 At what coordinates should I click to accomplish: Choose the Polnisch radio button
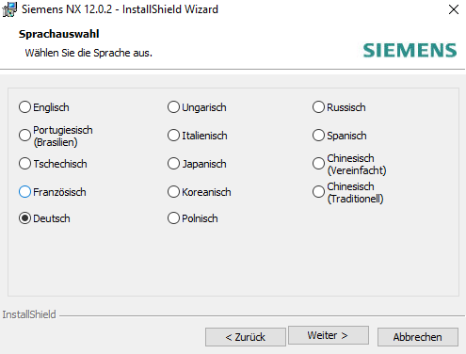point(173,218)
